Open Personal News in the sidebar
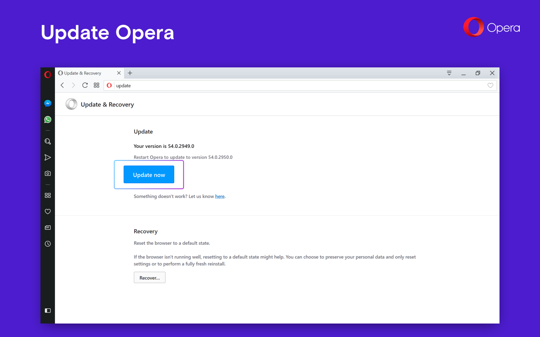The image size is (540, 337). point(47,227)
